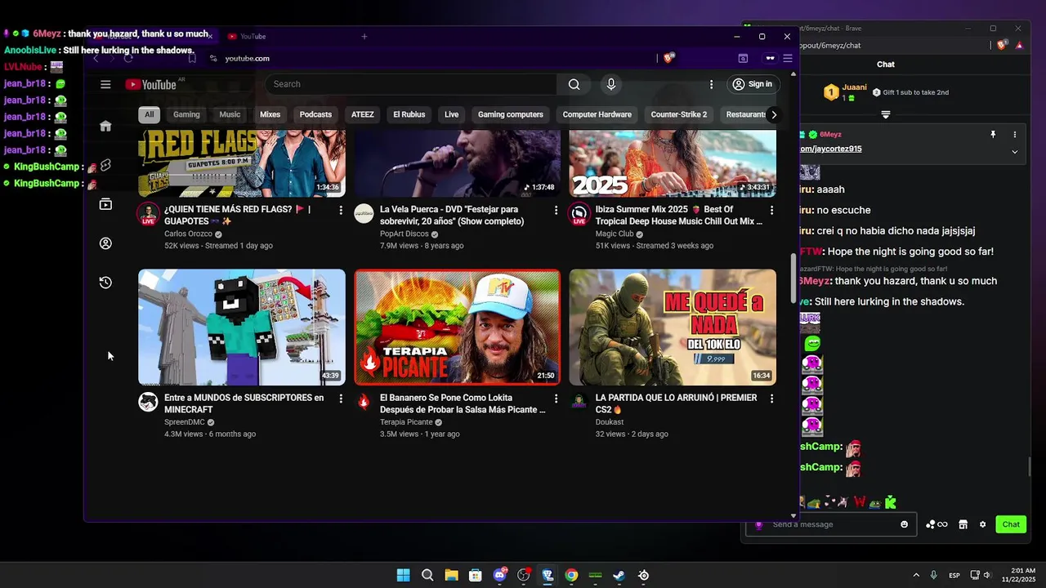The height and width of the screenshot is (588, 1046).
Task: Open the Windows Start menu
Action: (x=403, y=575)
